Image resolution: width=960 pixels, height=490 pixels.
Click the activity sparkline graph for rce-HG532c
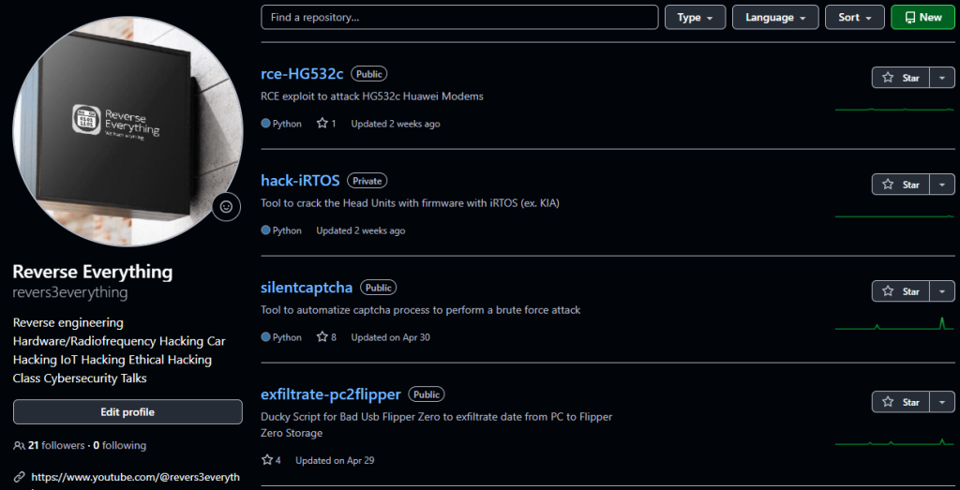click(x=893, y=110)
